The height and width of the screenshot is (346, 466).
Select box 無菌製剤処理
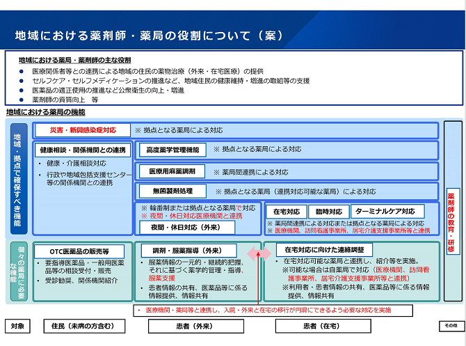coord(172,191)
